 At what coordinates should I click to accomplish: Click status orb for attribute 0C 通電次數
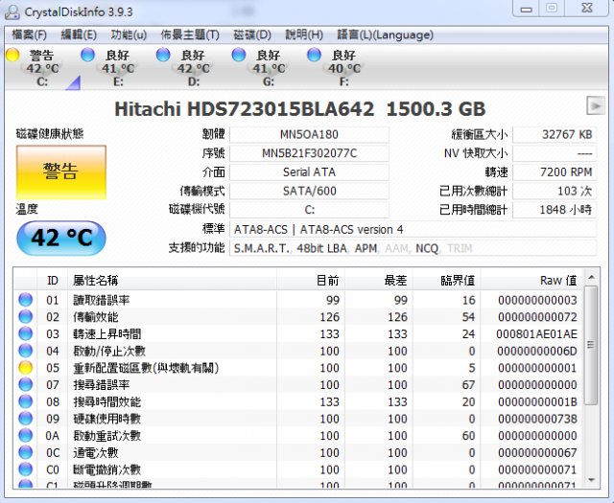26,452
